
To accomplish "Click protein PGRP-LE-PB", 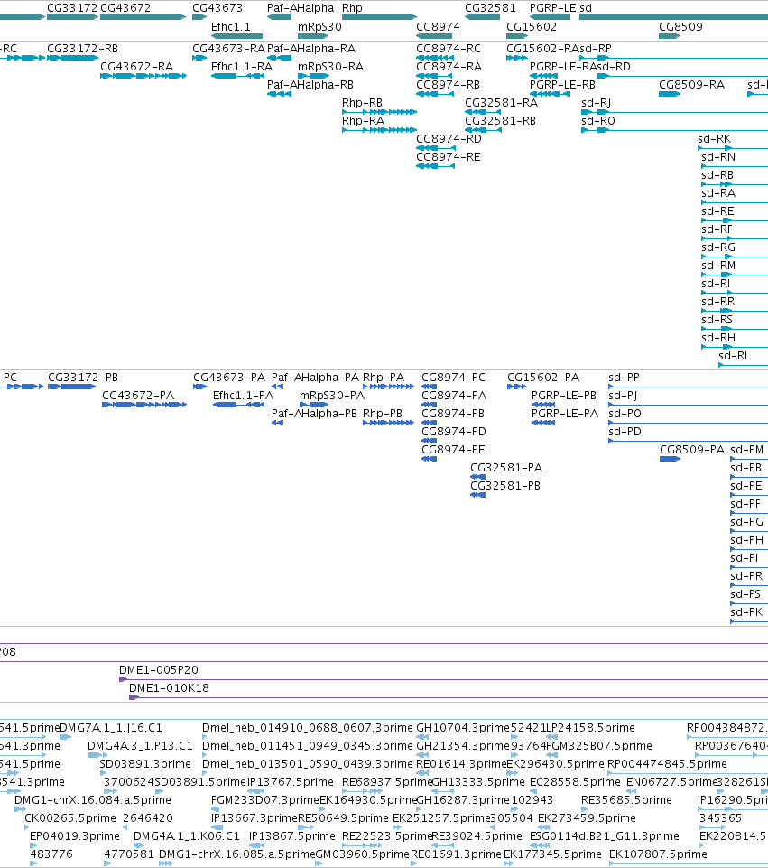I will click(x=564, y=396).
